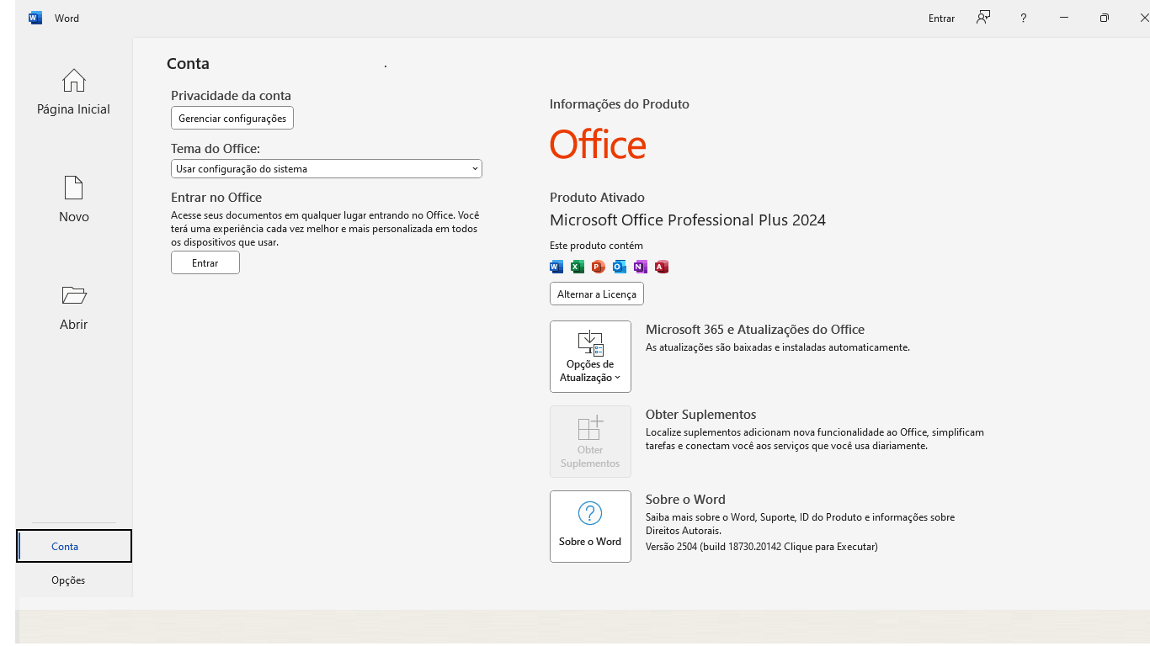This screenshot has width=1150, height=646.
Task: Click the Word app icon in title bar
Action: pos(35,18)
